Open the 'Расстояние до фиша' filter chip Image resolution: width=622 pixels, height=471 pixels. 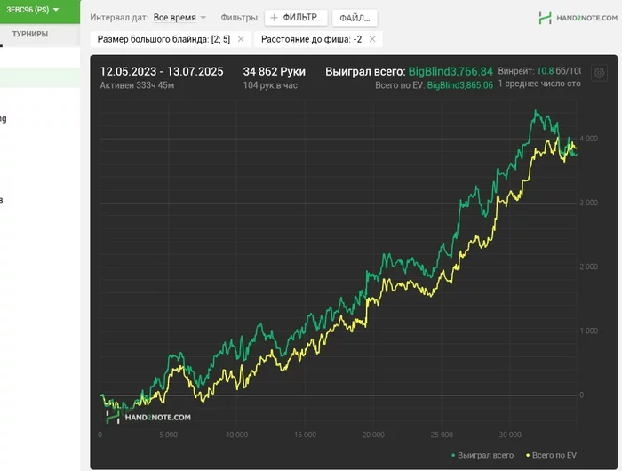point(311,39)
